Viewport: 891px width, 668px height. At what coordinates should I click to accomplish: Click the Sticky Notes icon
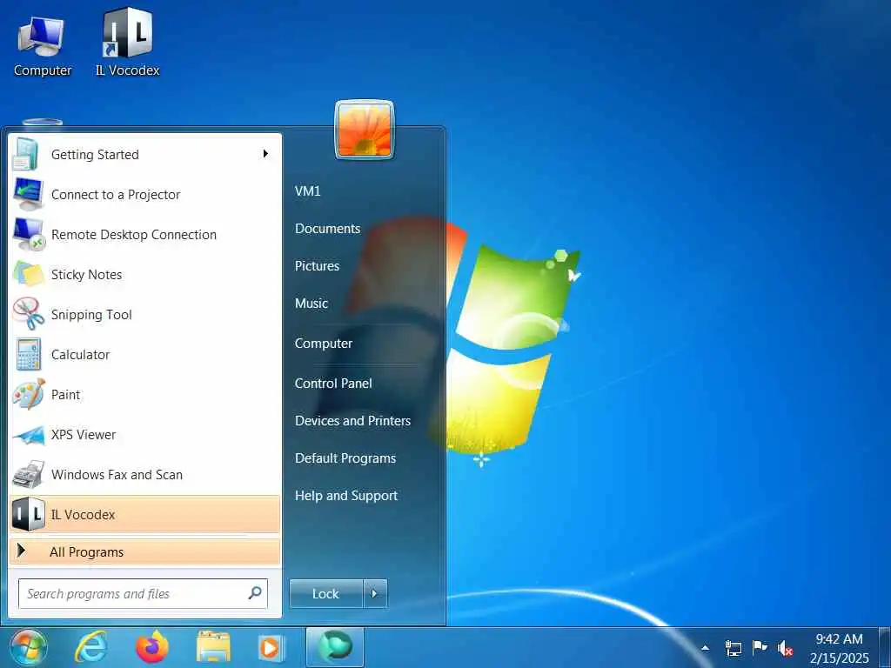coord(29,274)
